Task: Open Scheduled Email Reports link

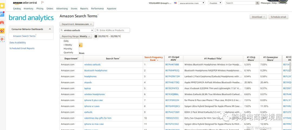Action: pos(22,48)
